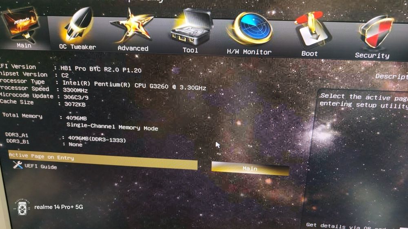
Task: Open H/W Monitor radar icon
Action: 250,29
